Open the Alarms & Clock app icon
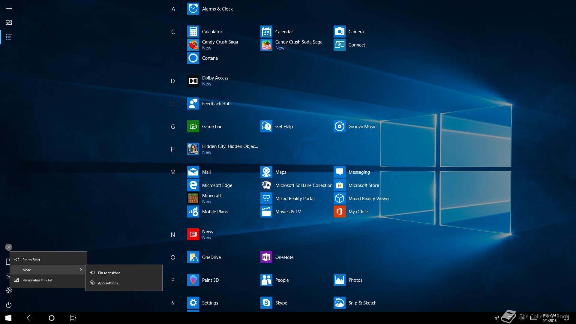The image size is (576, 324). click(x=193, y=9)
